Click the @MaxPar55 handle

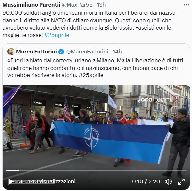point(77,5)
